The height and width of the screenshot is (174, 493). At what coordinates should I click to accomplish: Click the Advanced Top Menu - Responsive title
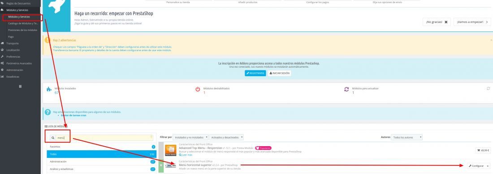point(200,148)
